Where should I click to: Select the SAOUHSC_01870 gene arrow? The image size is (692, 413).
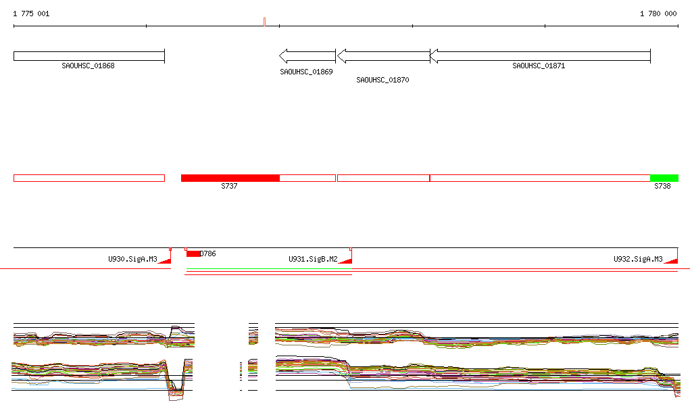click(x=383, y=56)
